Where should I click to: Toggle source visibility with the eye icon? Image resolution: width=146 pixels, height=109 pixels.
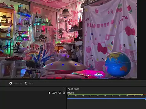(x=60, y=93)
